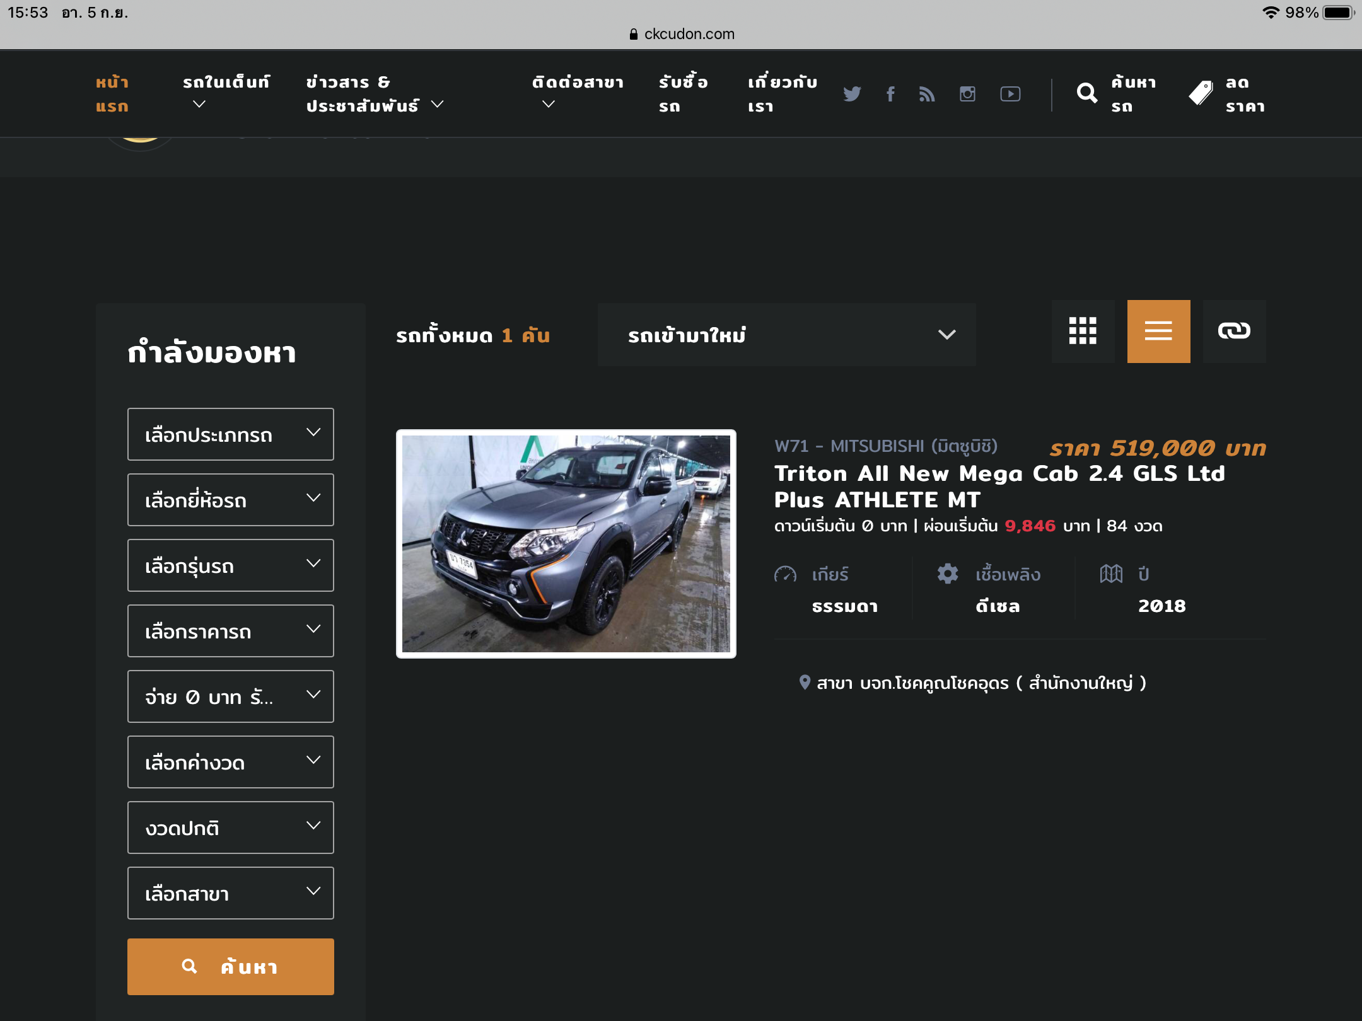Click the Mitsubishi Triton car thumbnail
This screenshot has width=1362, height=1021.
[x=566, y=543]
